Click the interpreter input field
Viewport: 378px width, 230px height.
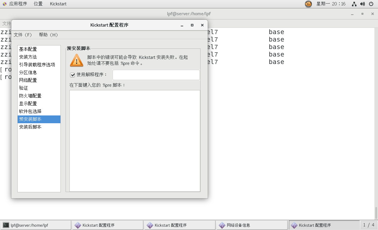coord(156,75)
